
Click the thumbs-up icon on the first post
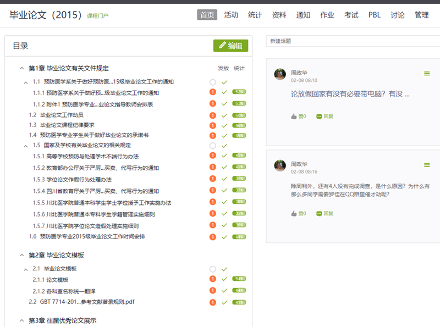click(x=294, y=116)
